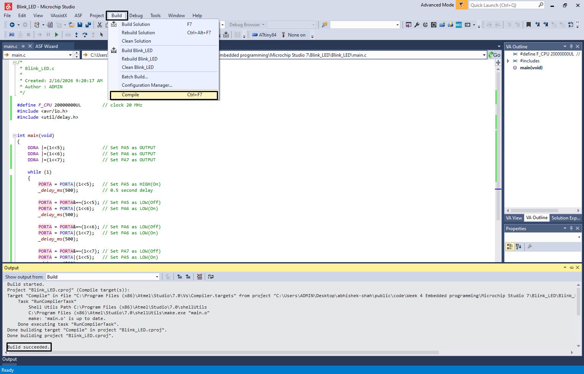Viewport: 584px width, 374px height.
Task: Go to next bookmark icon
Action: 545,25
